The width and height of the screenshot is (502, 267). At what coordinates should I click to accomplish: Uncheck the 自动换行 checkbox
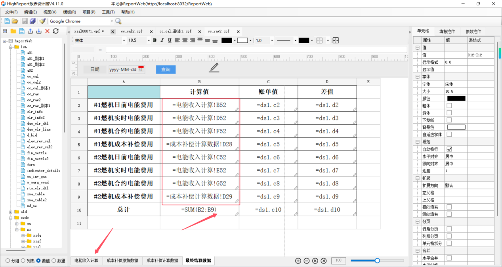point(449,149)
